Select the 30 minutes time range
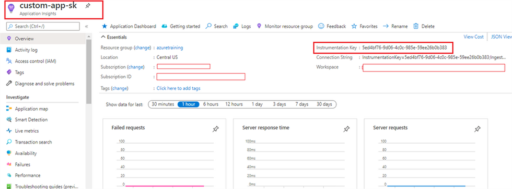Image resolution: width=512 pixels, height=189 pixels. click(x=163, y=104)
